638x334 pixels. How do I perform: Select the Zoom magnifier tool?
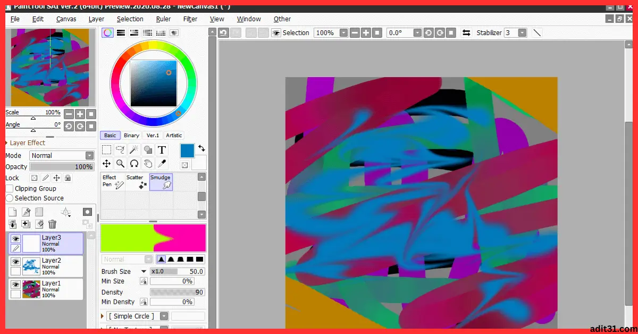coord(120,164)
